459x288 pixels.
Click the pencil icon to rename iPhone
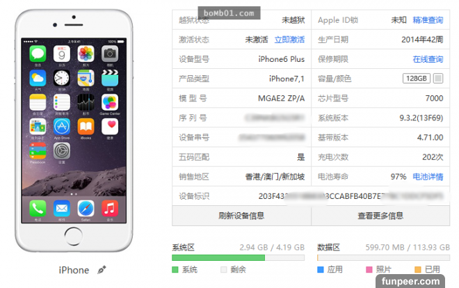click(102, 269)
